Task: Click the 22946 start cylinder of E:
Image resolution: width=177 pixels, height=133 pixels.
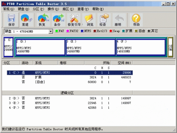Action: point(92,103)
